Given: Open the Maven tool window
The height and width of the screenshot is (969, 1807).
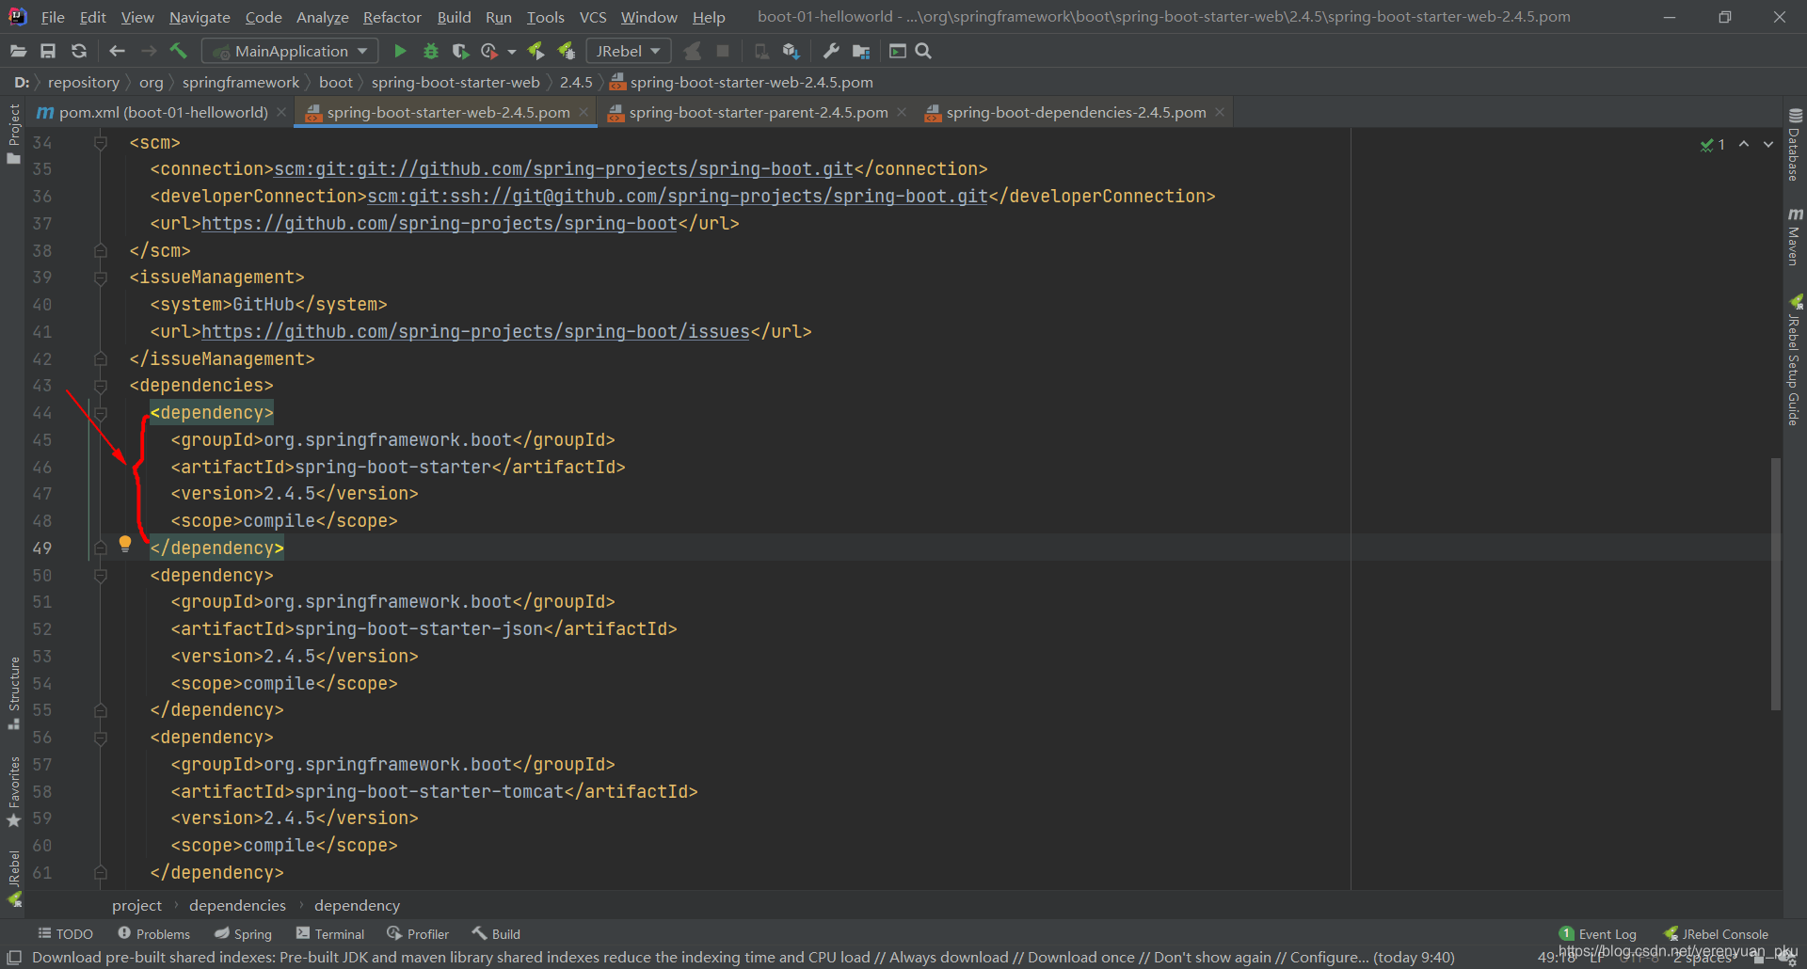Looking at the screenshot, I should 1795,237.
